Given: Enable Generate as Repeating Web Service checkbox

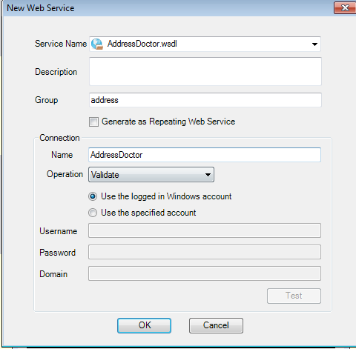Looking at the screenshot, I should point(93,122).
